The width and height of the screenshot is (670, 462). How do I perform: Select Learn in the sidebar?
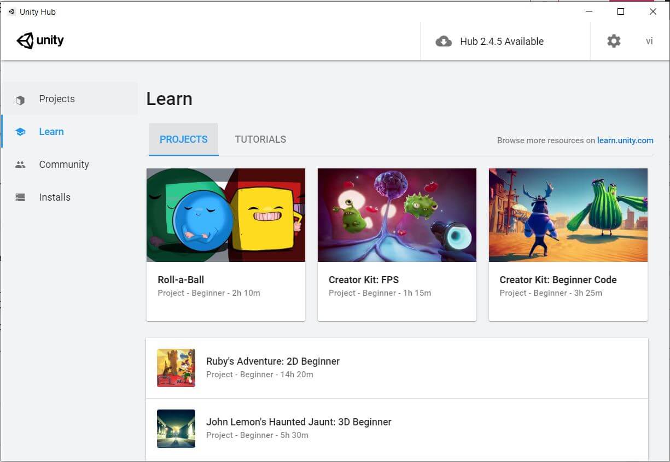pos(70,132)
